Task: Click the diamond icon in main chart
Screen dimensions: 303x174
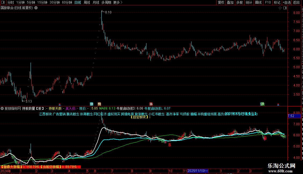Action: [x=280, y=8]
